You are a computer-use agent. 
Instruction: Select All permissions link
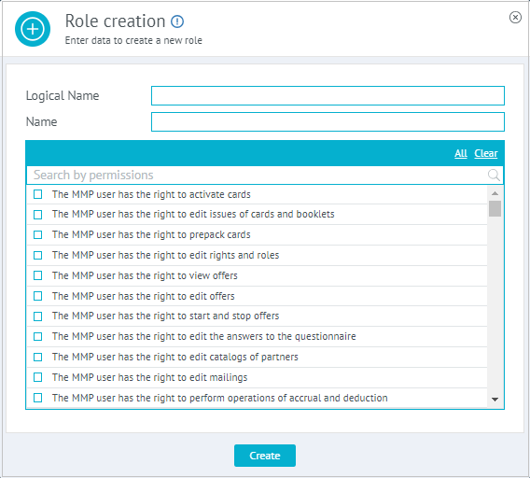[x=461, y=154]
